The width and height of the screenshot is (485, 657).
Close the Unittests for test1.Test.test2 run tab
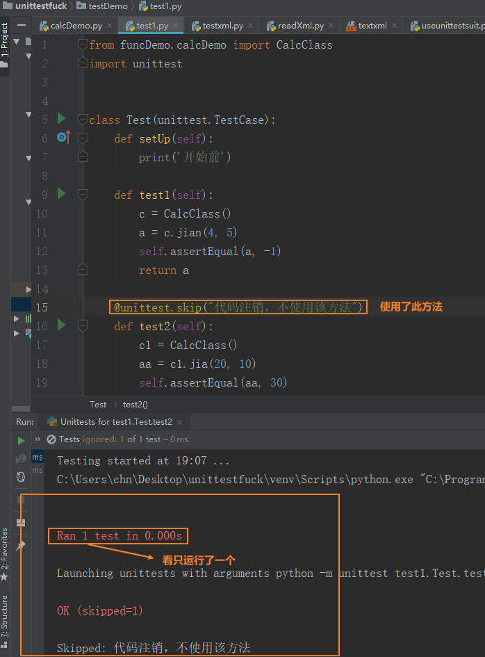pyautogui.click(x=180, y=422)
